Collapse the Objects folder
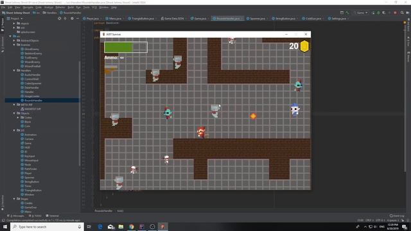This screenshot has width=411, height=231. pos(14,114)
